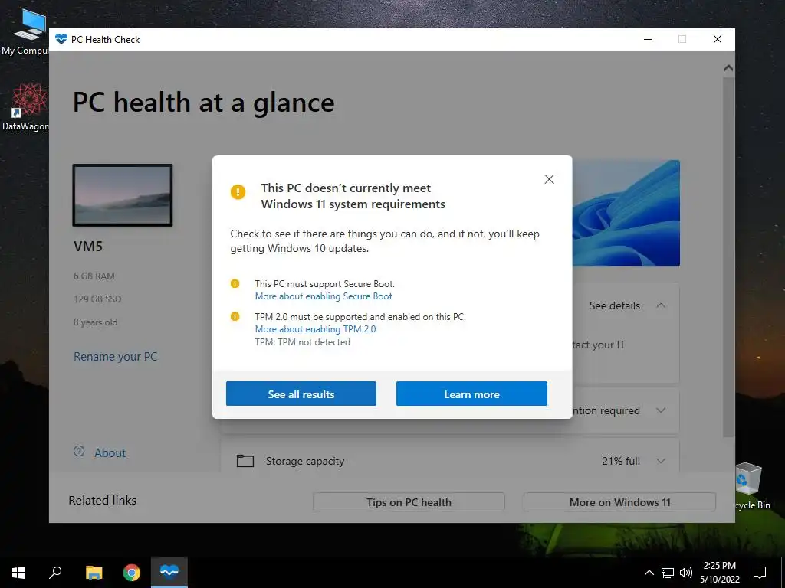Click the 6 GB RAM spec text

point(94,276)
